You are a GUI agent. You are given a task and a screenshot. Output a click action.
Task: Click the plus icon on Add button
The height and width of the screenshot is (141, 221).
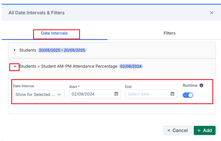point(199,130)
